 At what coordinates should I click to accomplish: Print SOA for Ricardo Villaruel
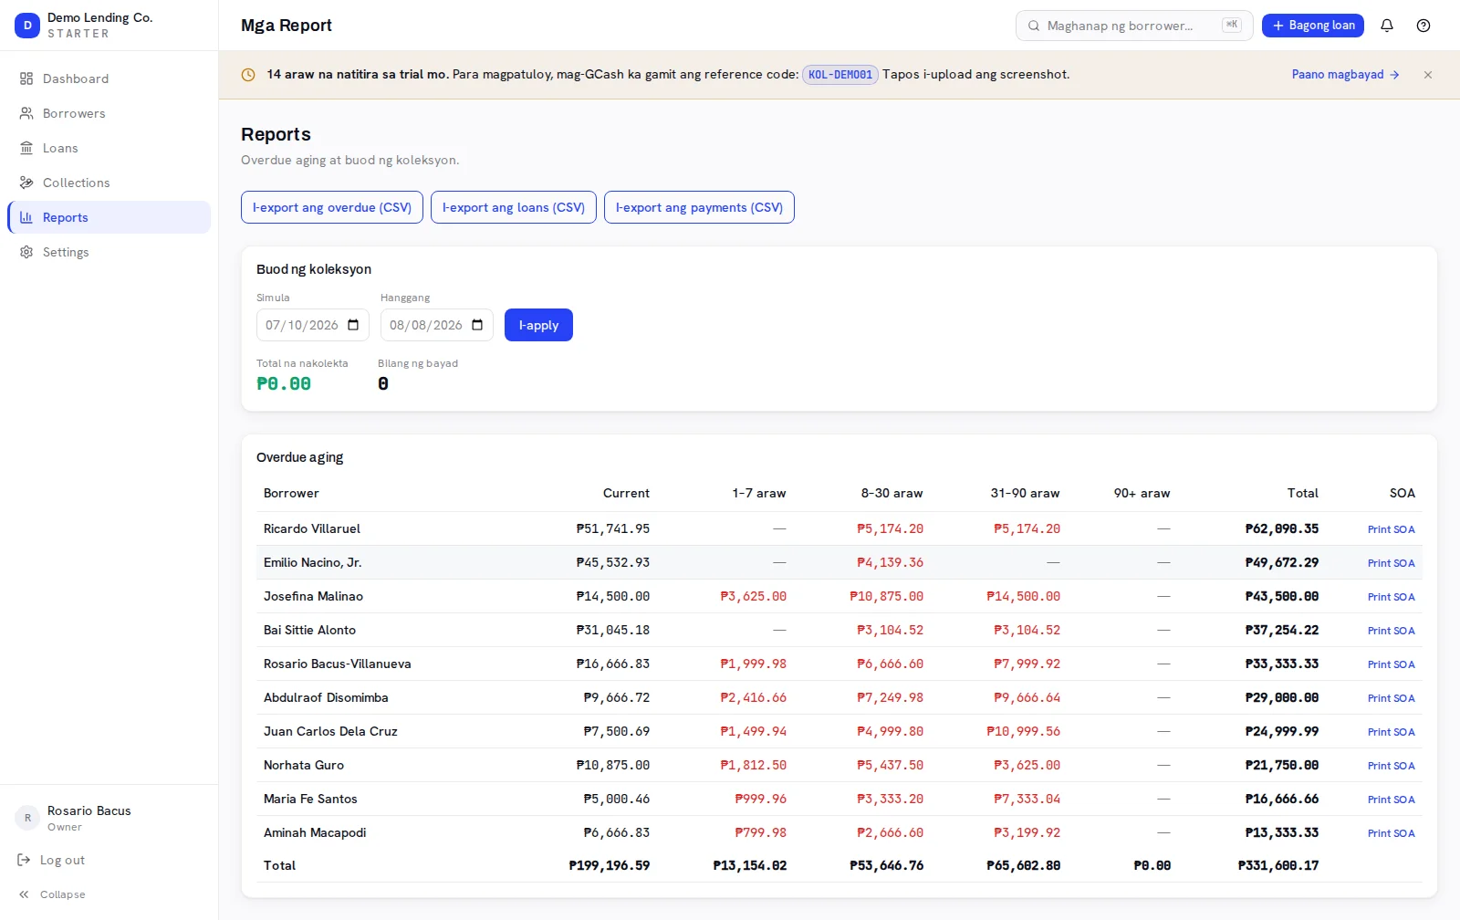(x=1391, y=529)
